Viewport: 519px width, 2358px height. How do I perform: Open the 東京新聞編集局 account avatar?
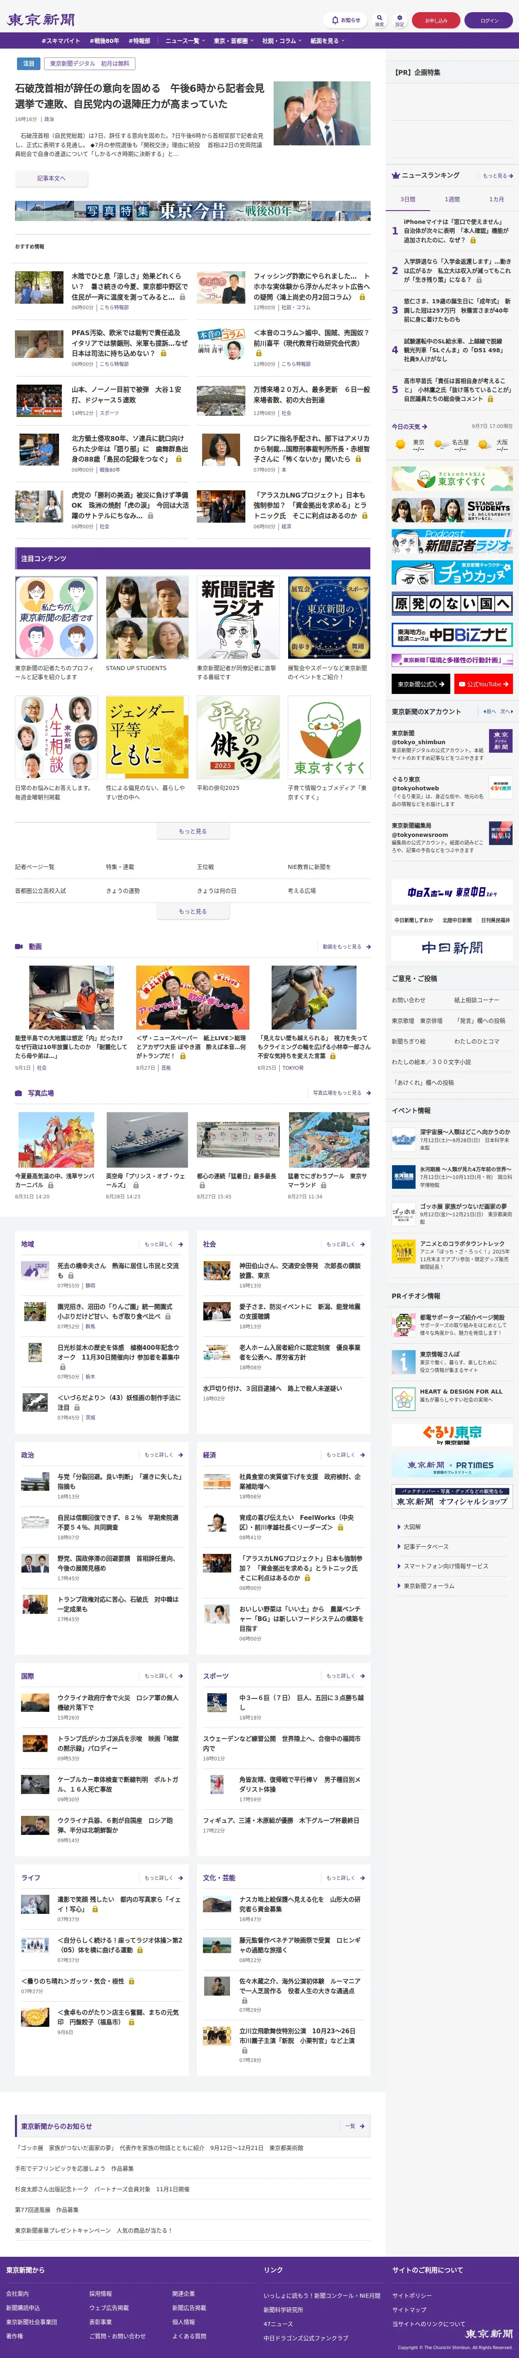pos(500,833)
